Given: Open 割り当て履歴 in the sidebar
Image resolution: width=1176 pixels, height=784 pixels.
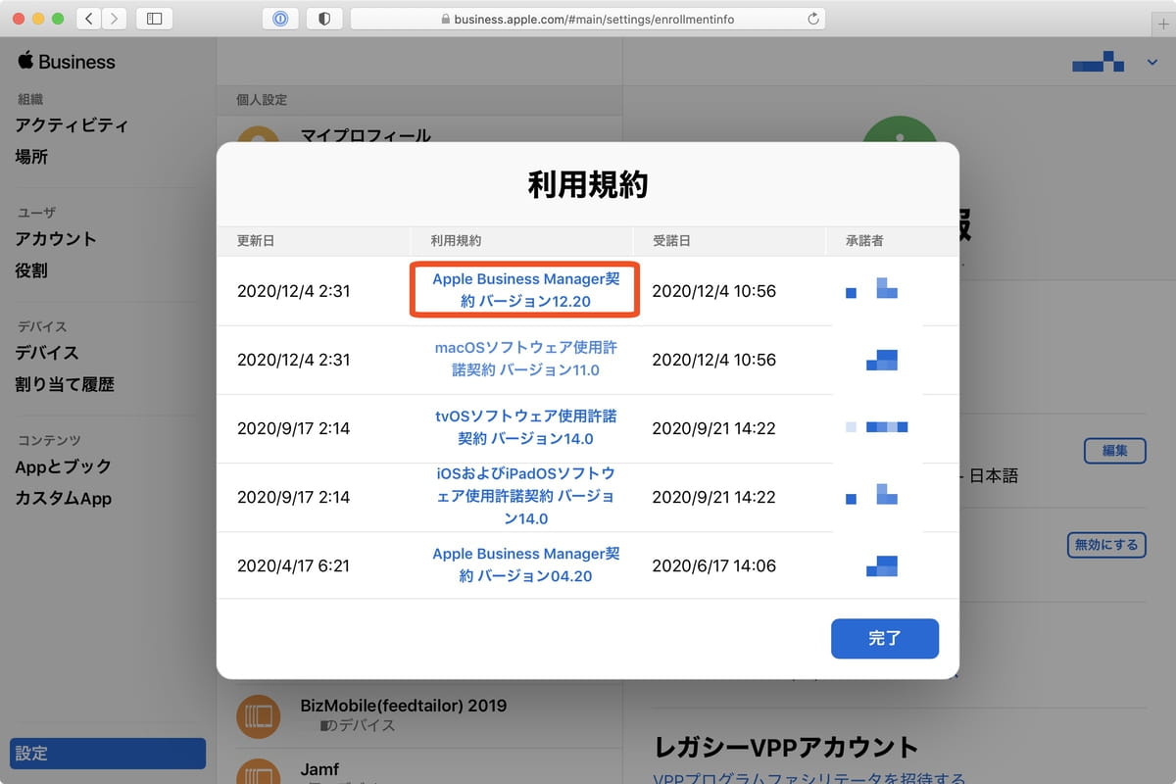Looking at the screenshot, I should coord(65,384).
